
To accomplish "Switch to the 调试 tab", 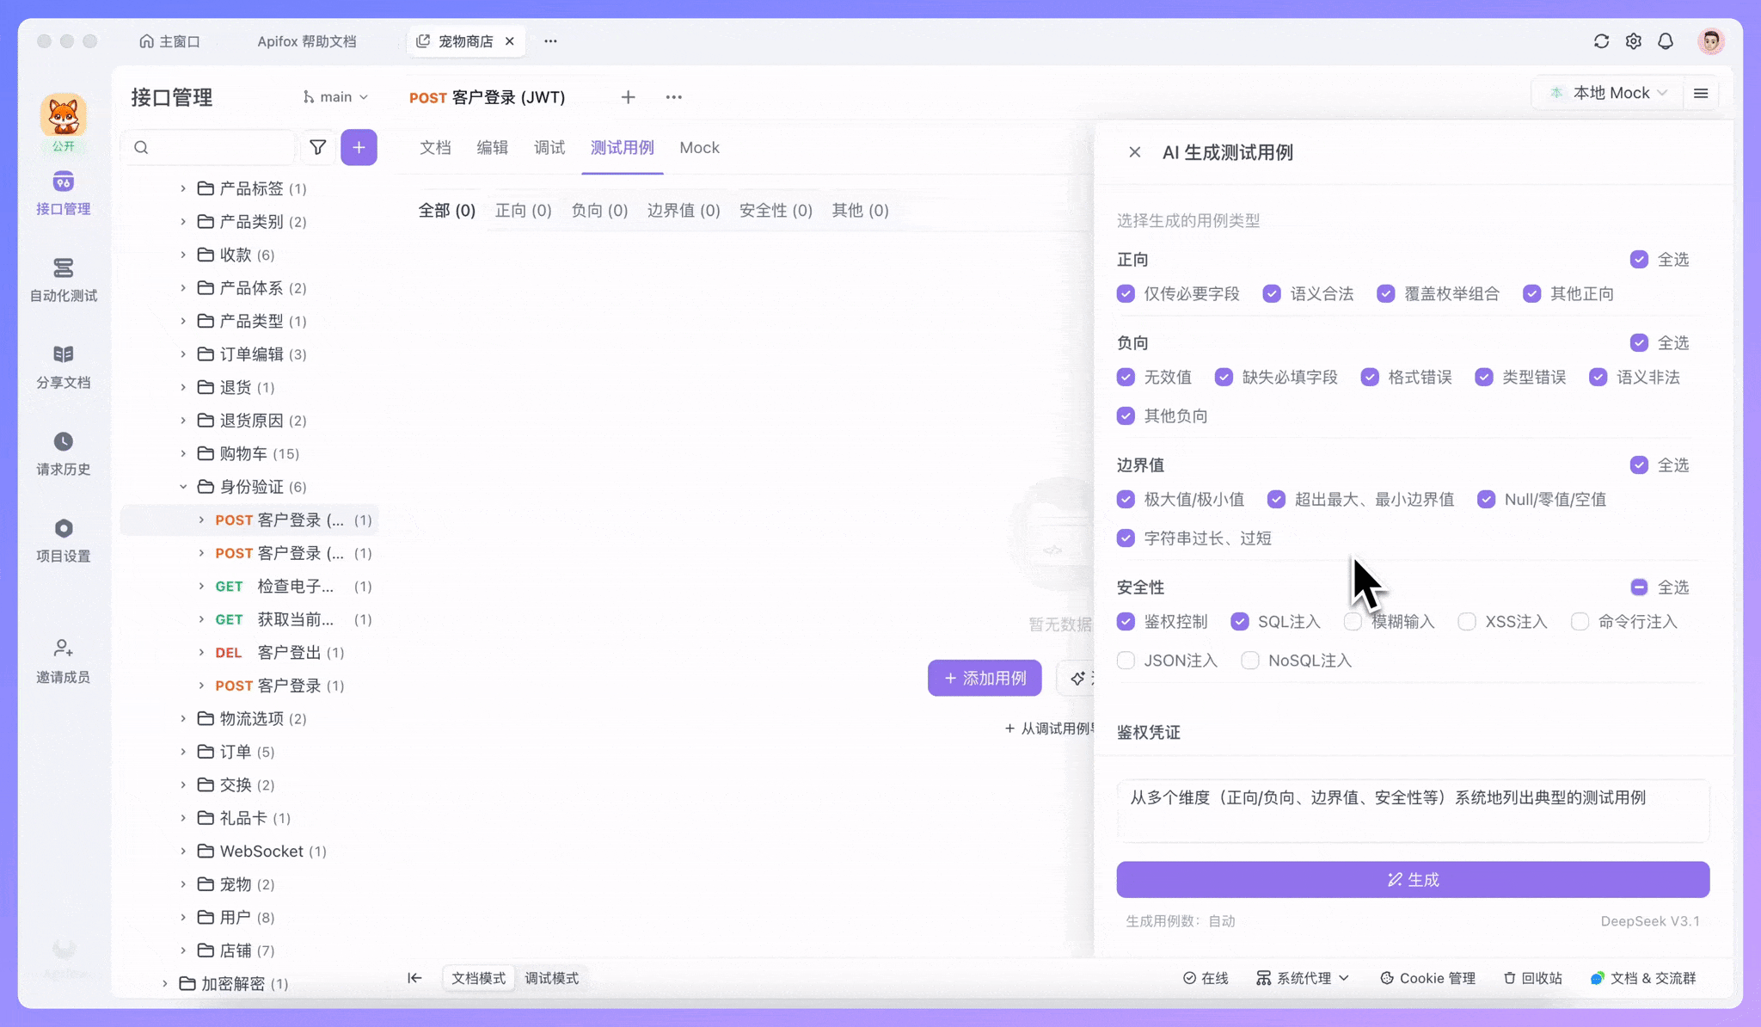I will (549, 147).
